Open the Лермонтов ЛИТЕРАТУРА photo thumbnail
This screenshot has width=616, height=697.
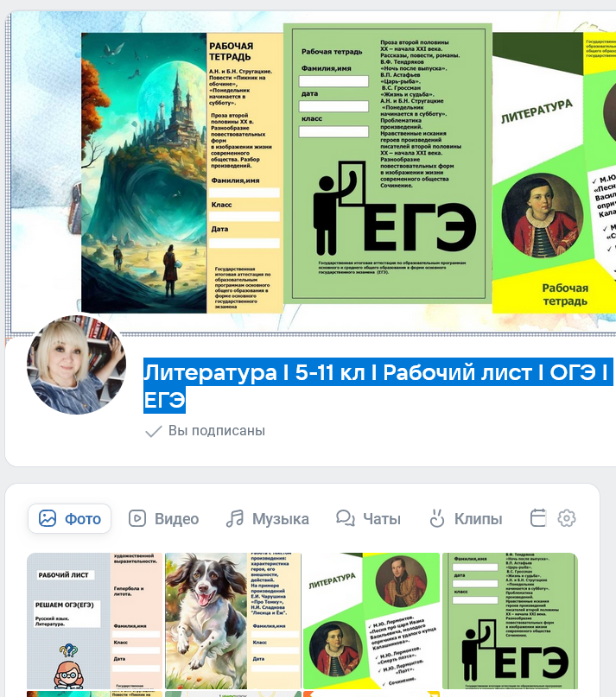372,620
